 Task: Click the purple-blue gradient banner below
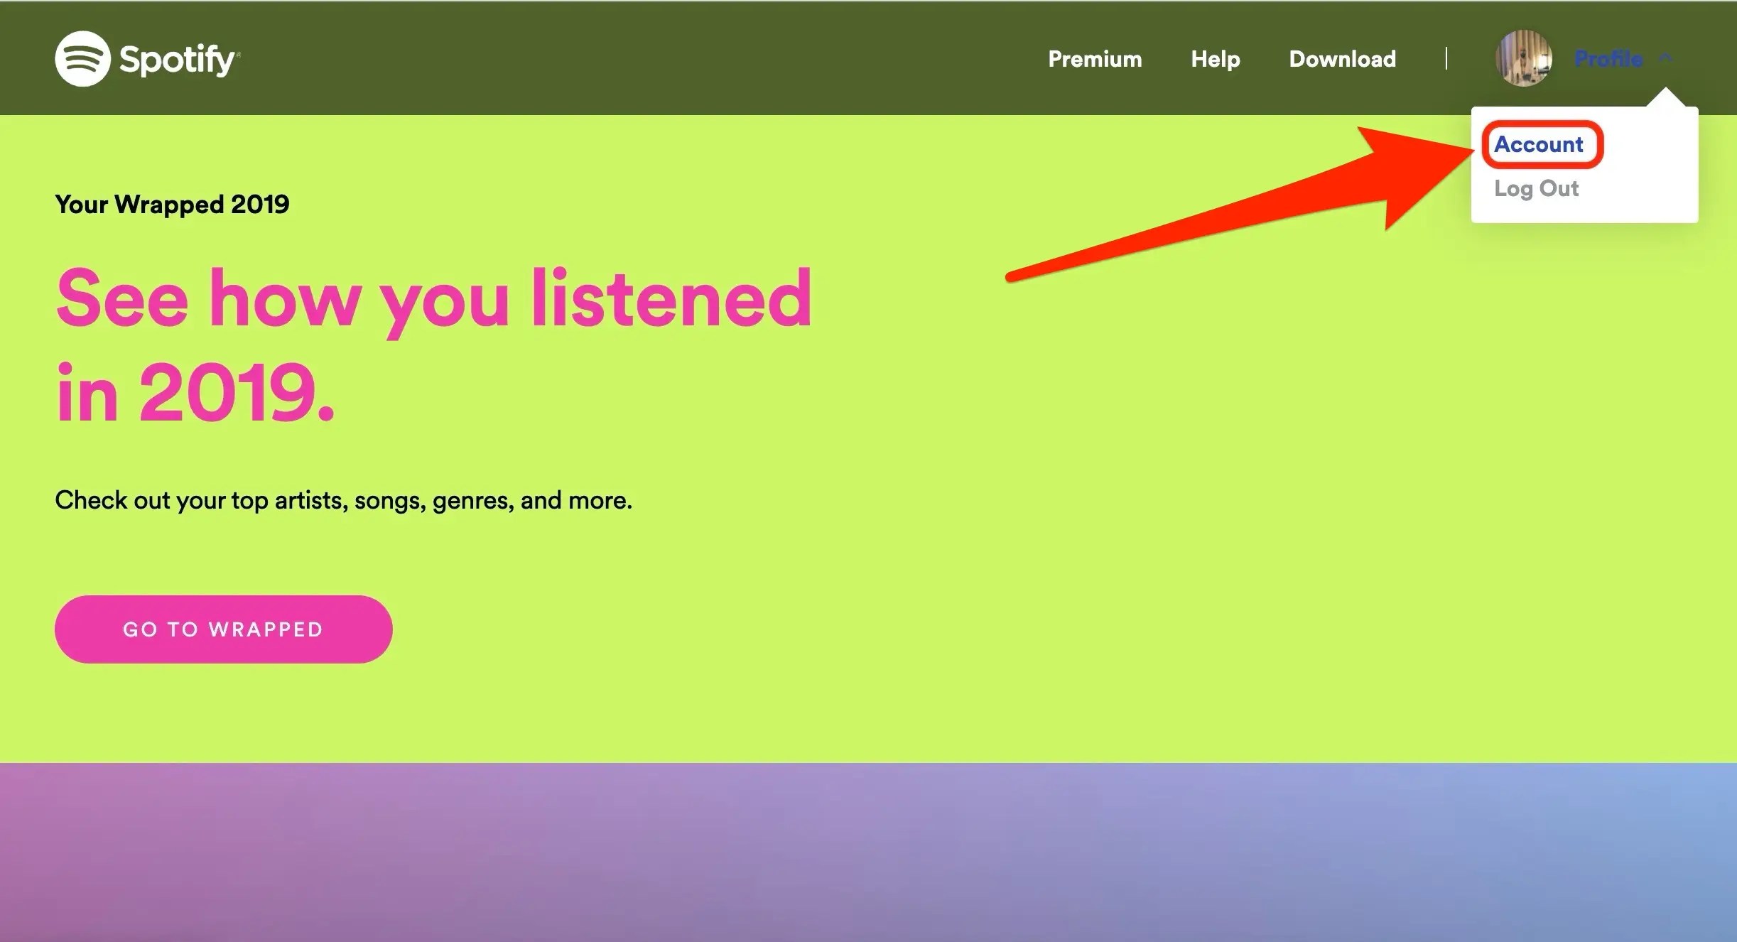click(868, 852)
